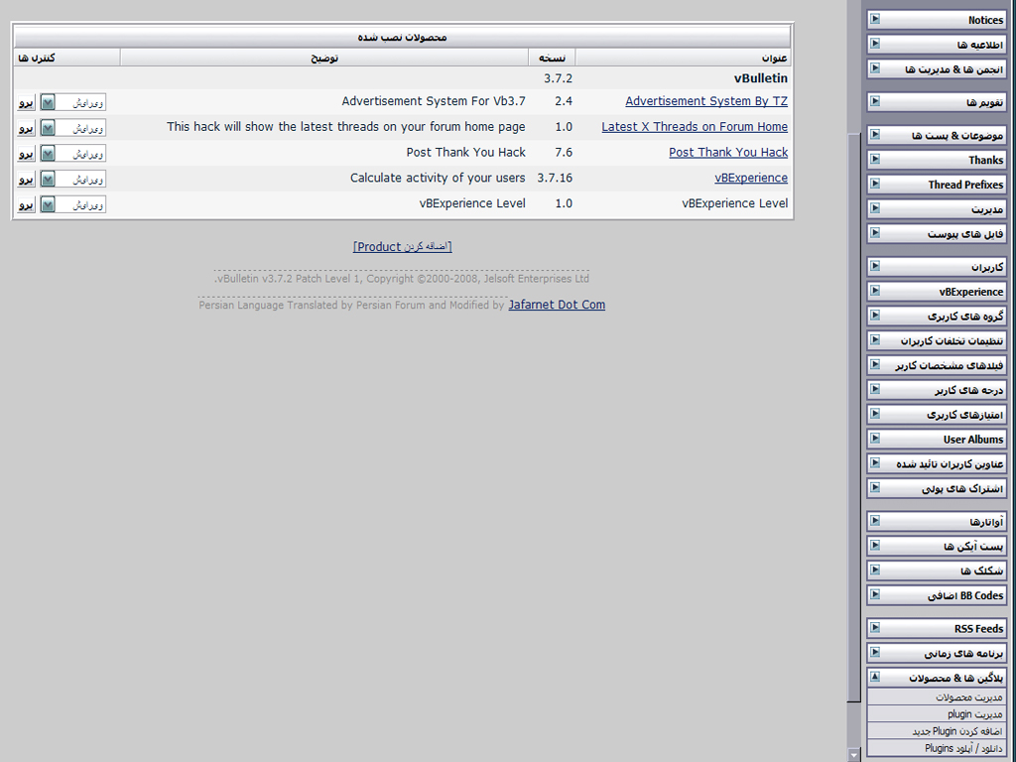Expand the RSS Feeds section arrow
Viewport: 1016px width, 762px height.
click(x=875, y=627)
